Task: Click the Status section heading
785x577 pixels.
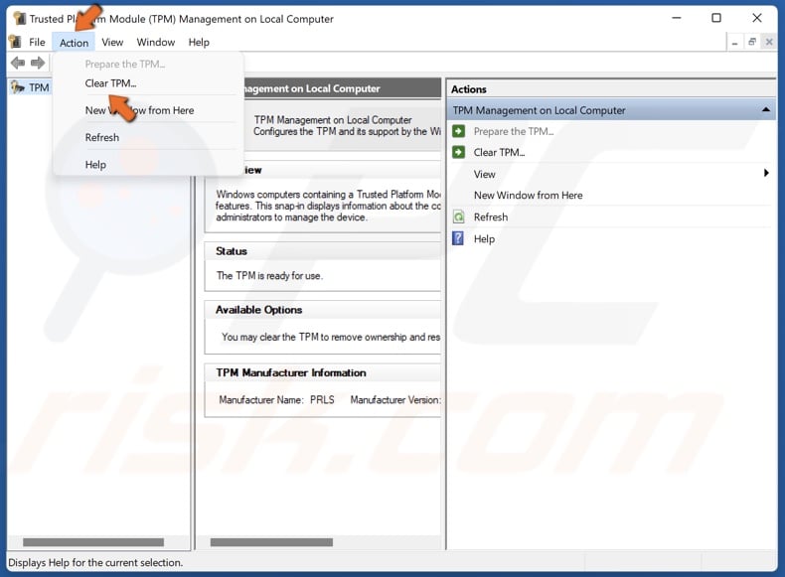Action: click(x=232, y=251)
